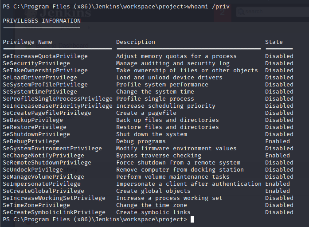Select 'SeManageVolumePrivilege' text

(43, 177)
